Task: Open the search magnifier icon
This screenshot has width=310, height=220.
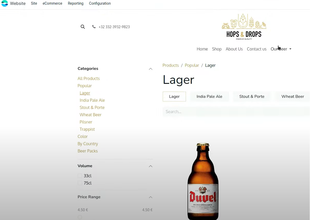Action: click(x=83, y=27)
